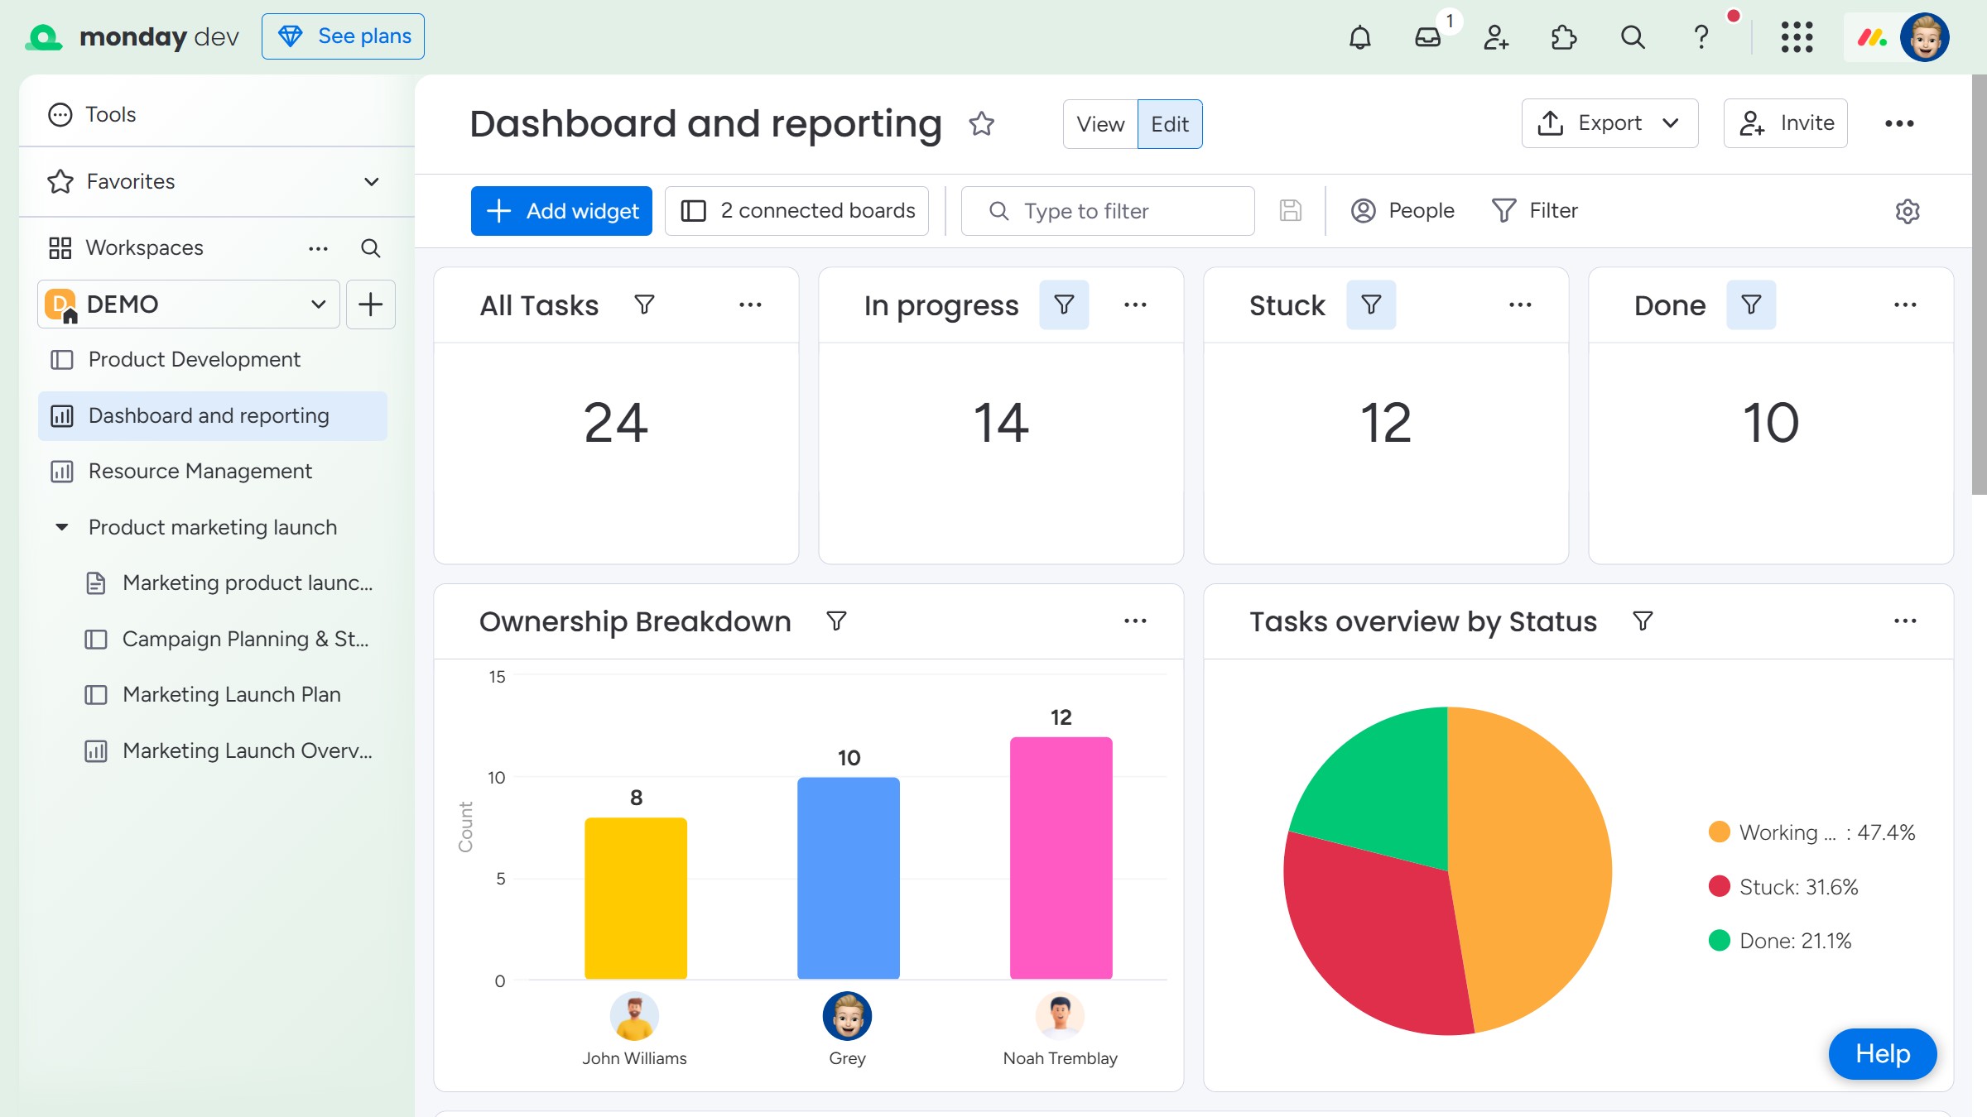Search workspaces using sidebar magnifier
This screenshot has height=1117, width=1987.
(370, 248)
